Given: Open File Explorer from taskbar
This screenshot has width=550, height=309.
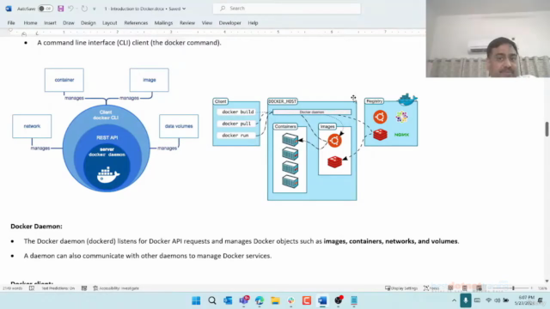Looking at the screenshot, I should (275, 300).
